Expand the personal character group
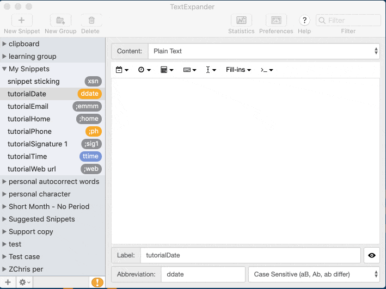This screenshot has height=289, width=386. pyautogui.click(x=4, y=194)
